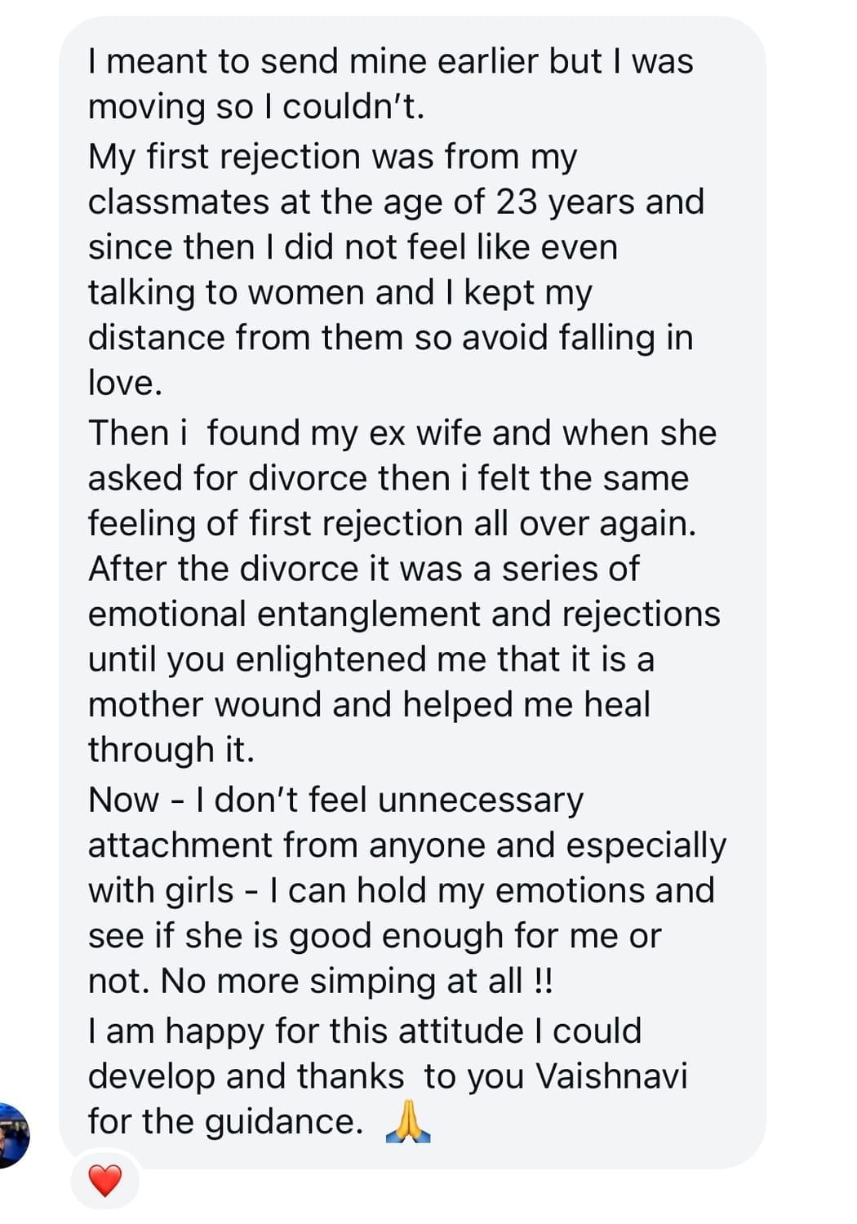Click the line "feeling of first rejection all over again."
The image size is (857, 1224).
coord(392,523)
